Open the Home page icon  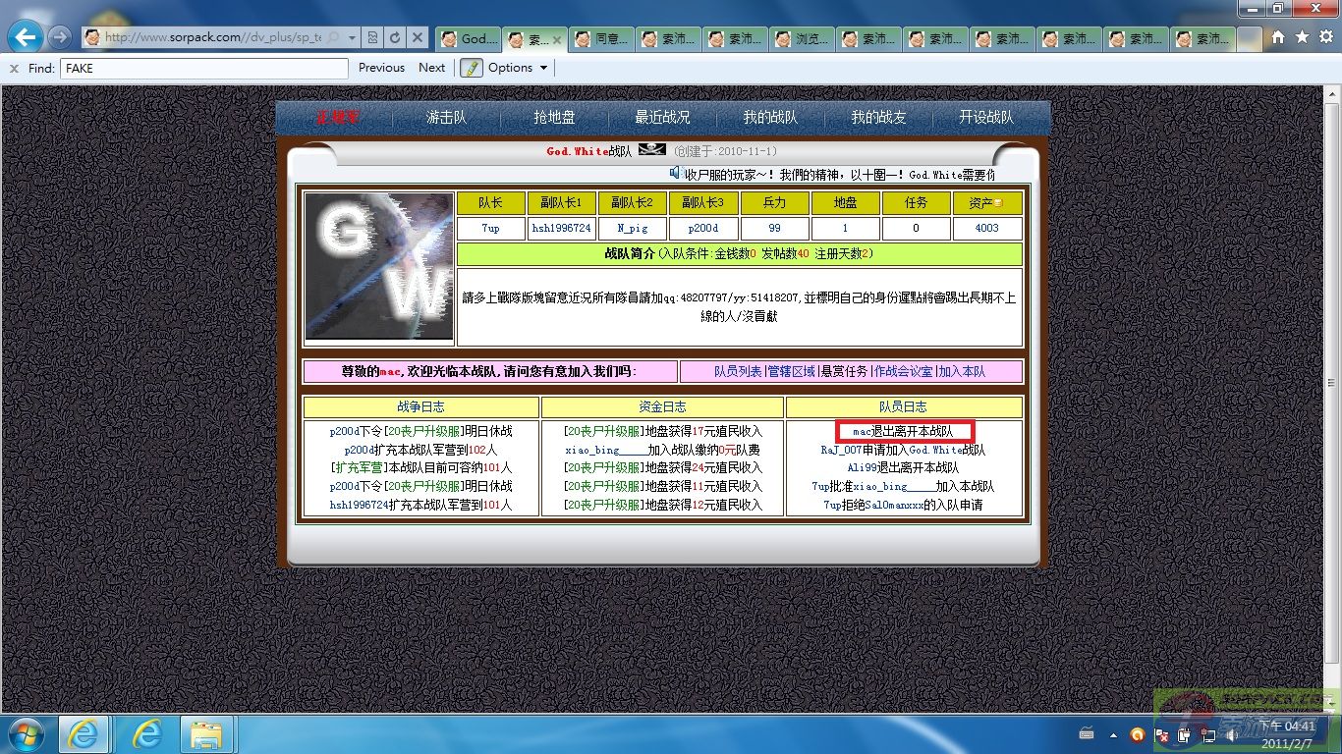[1278, 37]
